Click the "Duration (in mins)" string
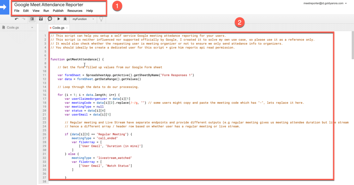The image size is (354, 185). coord(123,146)
